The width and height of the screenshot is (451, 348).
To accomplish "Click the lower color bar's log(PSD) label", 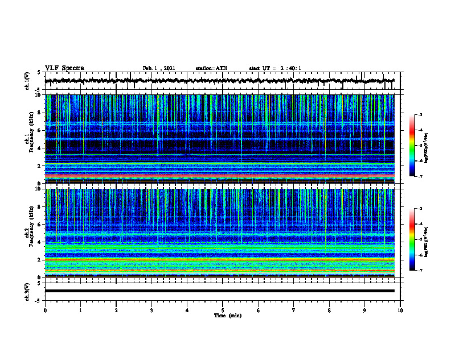I will pos(427,242).
